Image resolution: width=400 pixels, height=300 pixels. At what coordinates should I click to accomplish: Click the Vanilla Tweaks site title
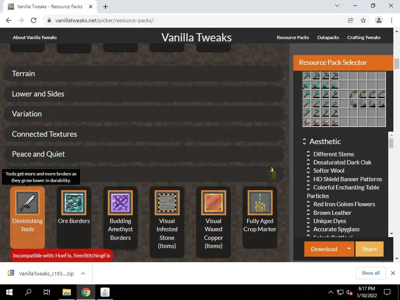[196, 37]
